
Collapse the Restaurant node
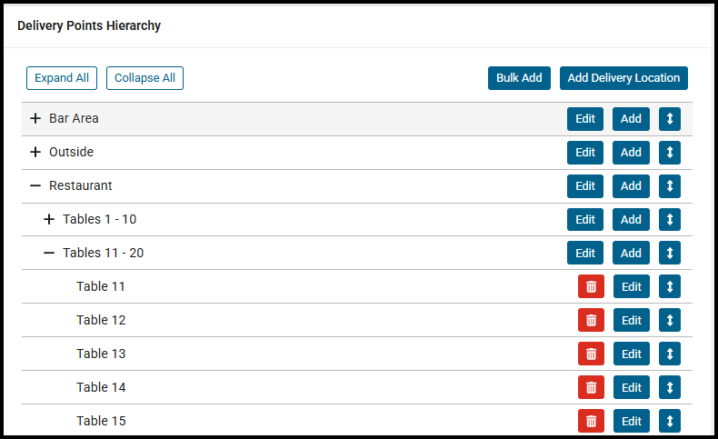(x=35, y=185)
